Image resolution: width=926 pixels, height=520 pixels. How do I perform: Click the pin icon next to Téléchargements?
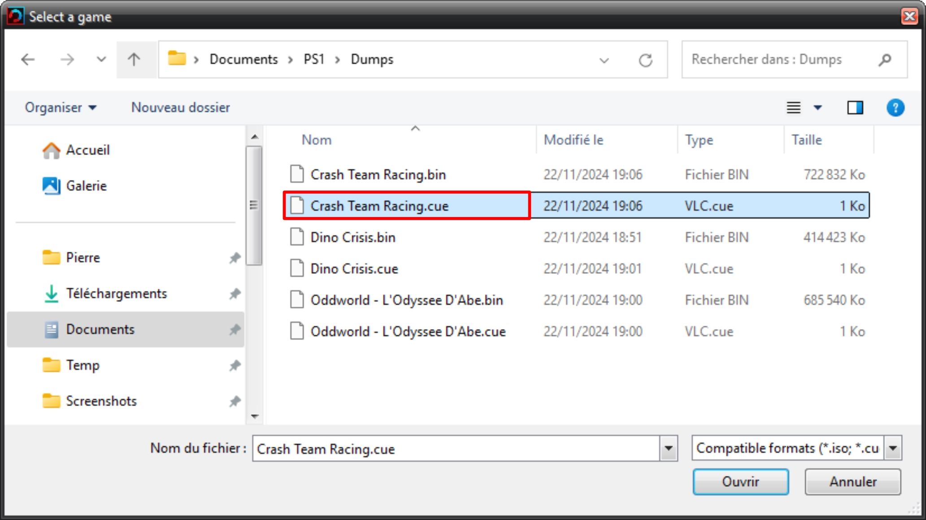pyautogui.click(x=235, y=294)
